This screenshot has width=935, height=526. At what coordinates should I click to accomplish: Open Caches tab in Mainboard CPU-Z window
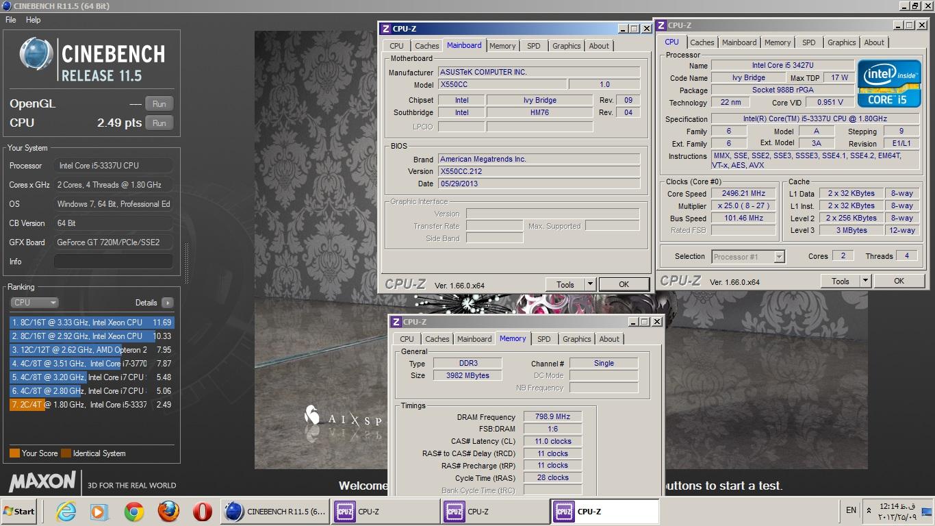[426, 46]
